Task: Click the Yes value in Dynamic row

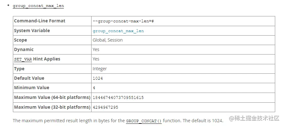Action: click(96, 49)
